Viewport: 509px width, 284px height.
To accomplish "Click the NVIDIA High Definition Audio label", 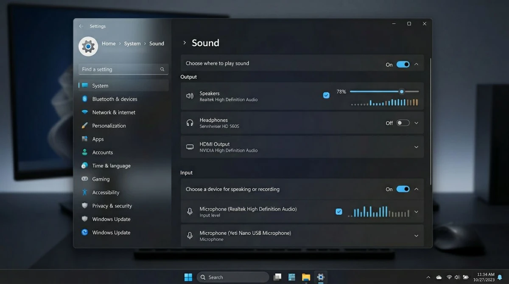I will tap(229, 150).
